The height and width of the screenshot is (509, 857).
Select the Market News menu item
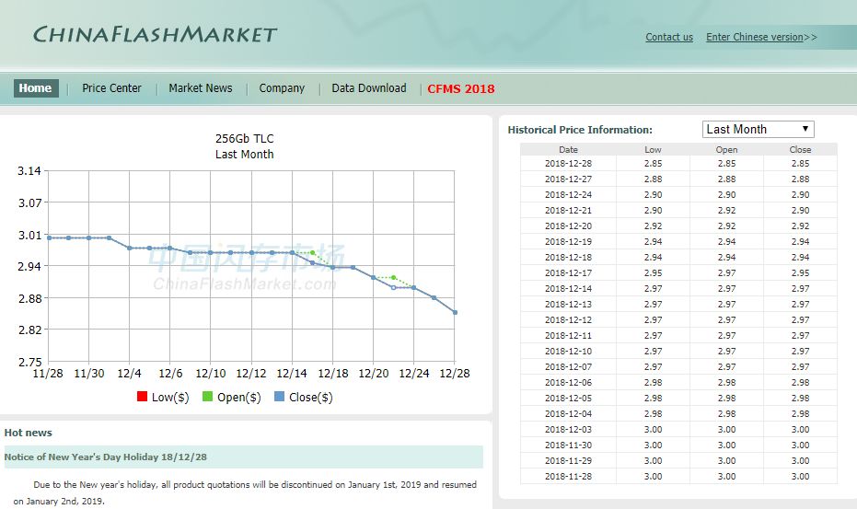pos(200,88)
